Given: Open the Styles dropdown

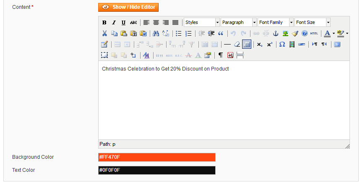Looking at the screenshot, I should [202, 22].
